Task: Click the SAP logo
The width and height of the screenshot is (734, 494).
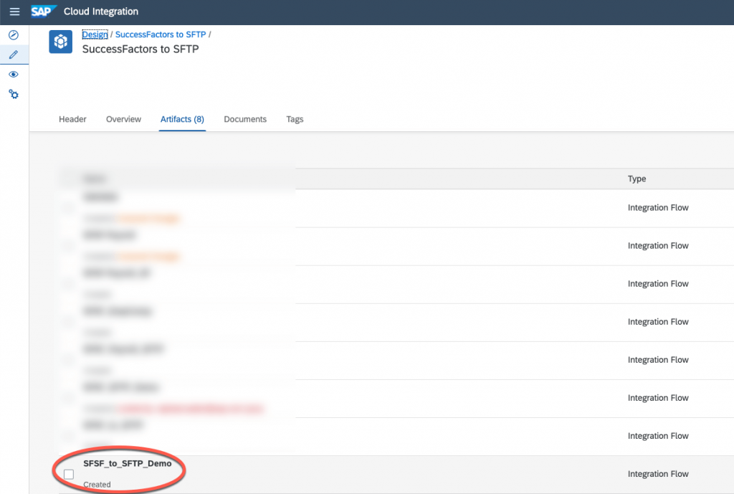Action: pos(44,11)
